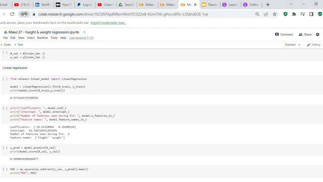Click the site lock icon
Viewport: 323px width, 182px height.
tap(34, 14)
